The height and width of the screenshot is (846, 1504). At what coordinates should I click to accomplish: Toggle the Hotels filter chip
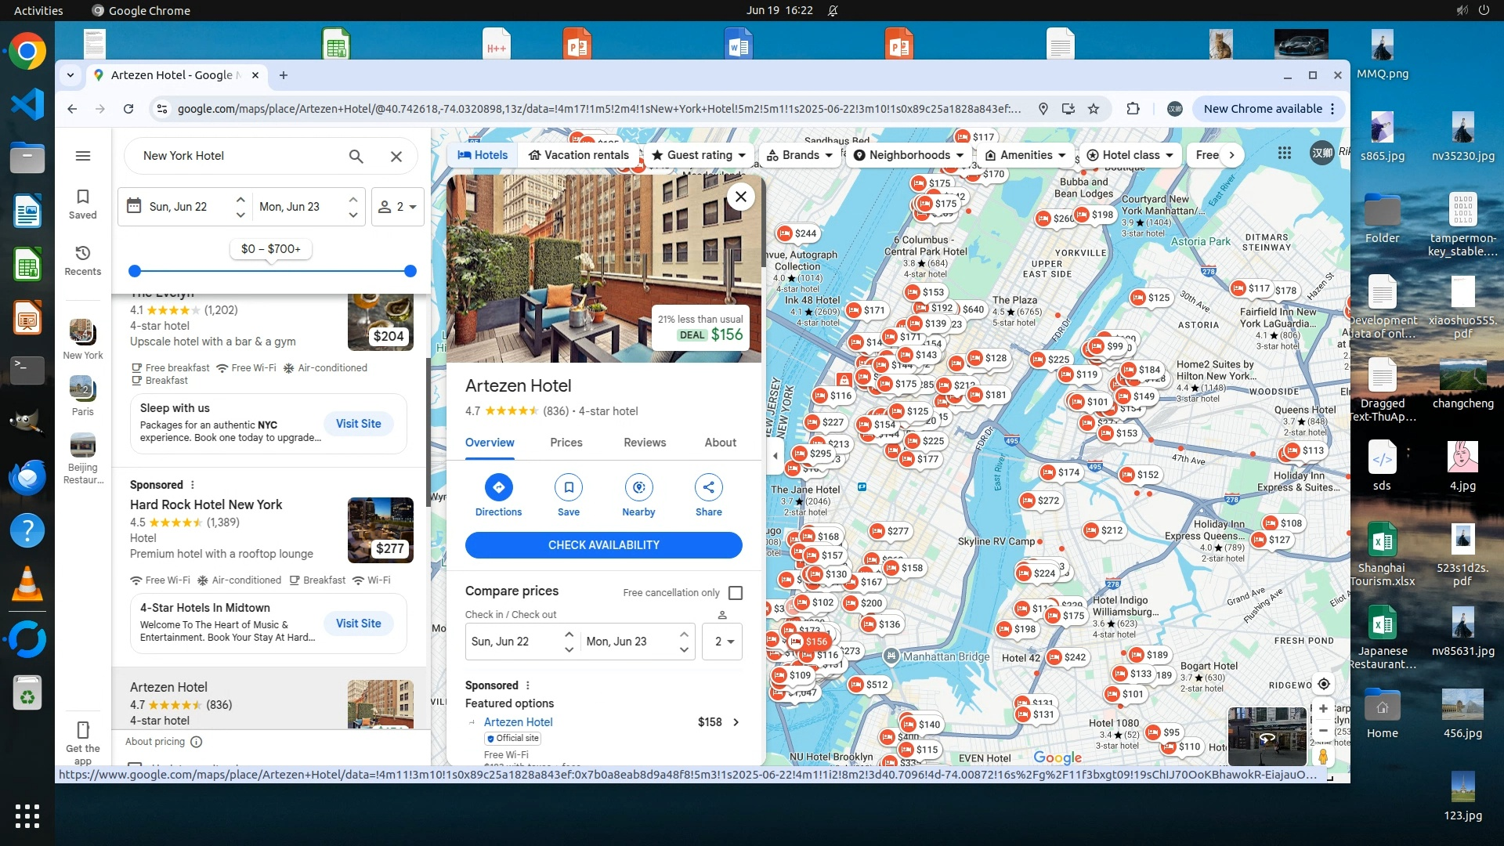click(x=483, y=155)
